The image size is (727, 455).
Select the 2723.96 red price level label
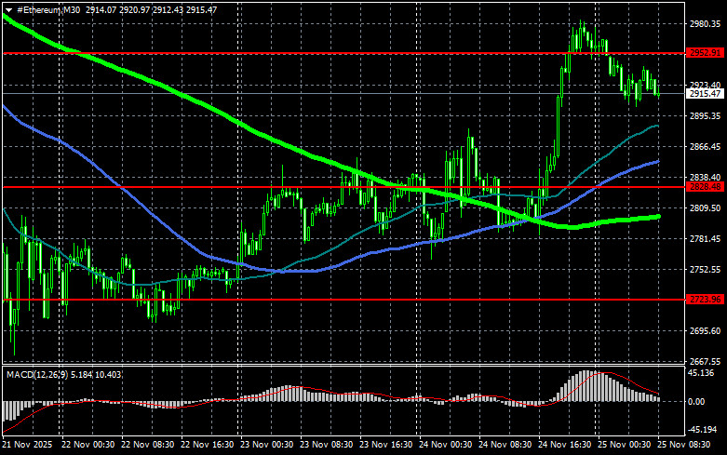click(705, 300)
